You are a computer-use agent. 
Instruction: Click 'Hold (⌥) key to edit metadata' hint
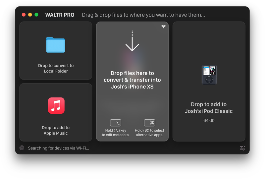coord(116,133)
